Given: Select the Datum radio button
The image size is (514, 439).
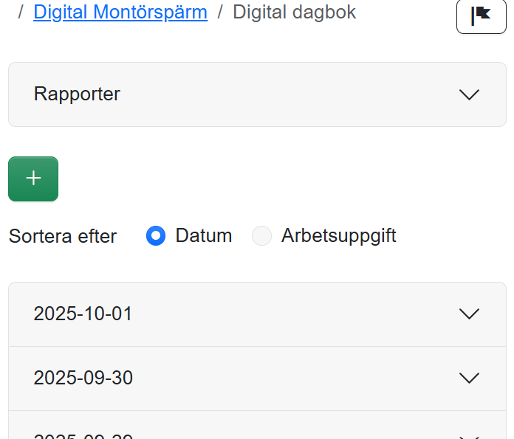Looking at the screenshot, I should 156,236.
